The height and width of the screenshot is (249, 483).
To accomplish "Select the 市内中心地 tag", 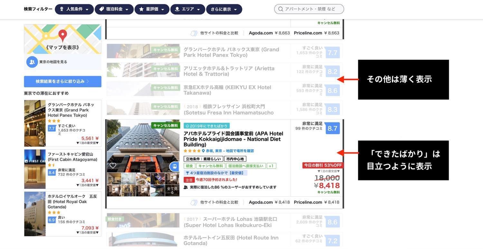I will (235, 159).
